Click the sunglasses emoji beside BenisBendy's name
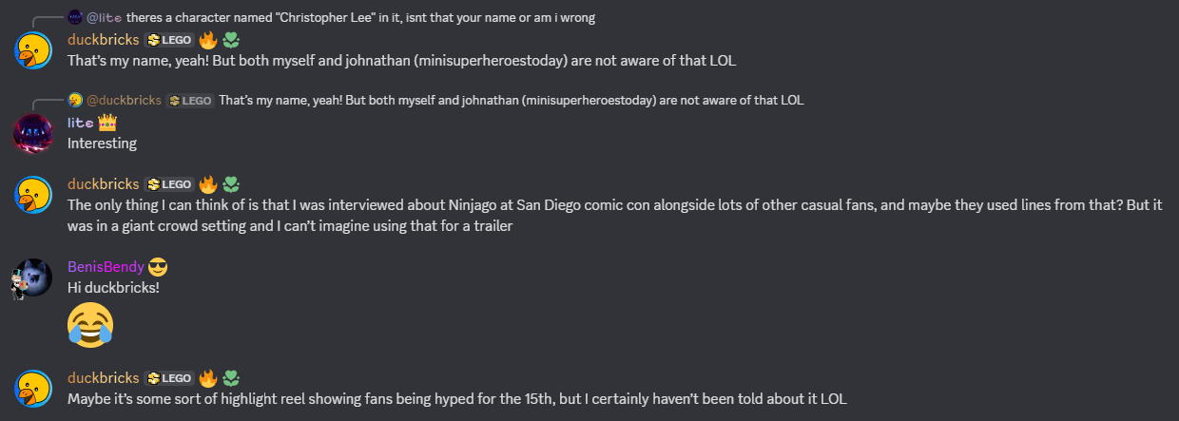This screenshot has height=421, width=1179. point(158,267)
